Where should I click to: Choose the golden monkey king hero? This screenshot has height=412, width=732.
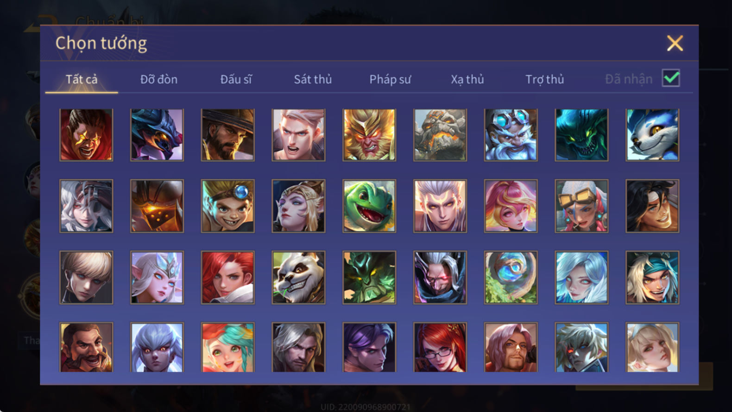[369, 135]
